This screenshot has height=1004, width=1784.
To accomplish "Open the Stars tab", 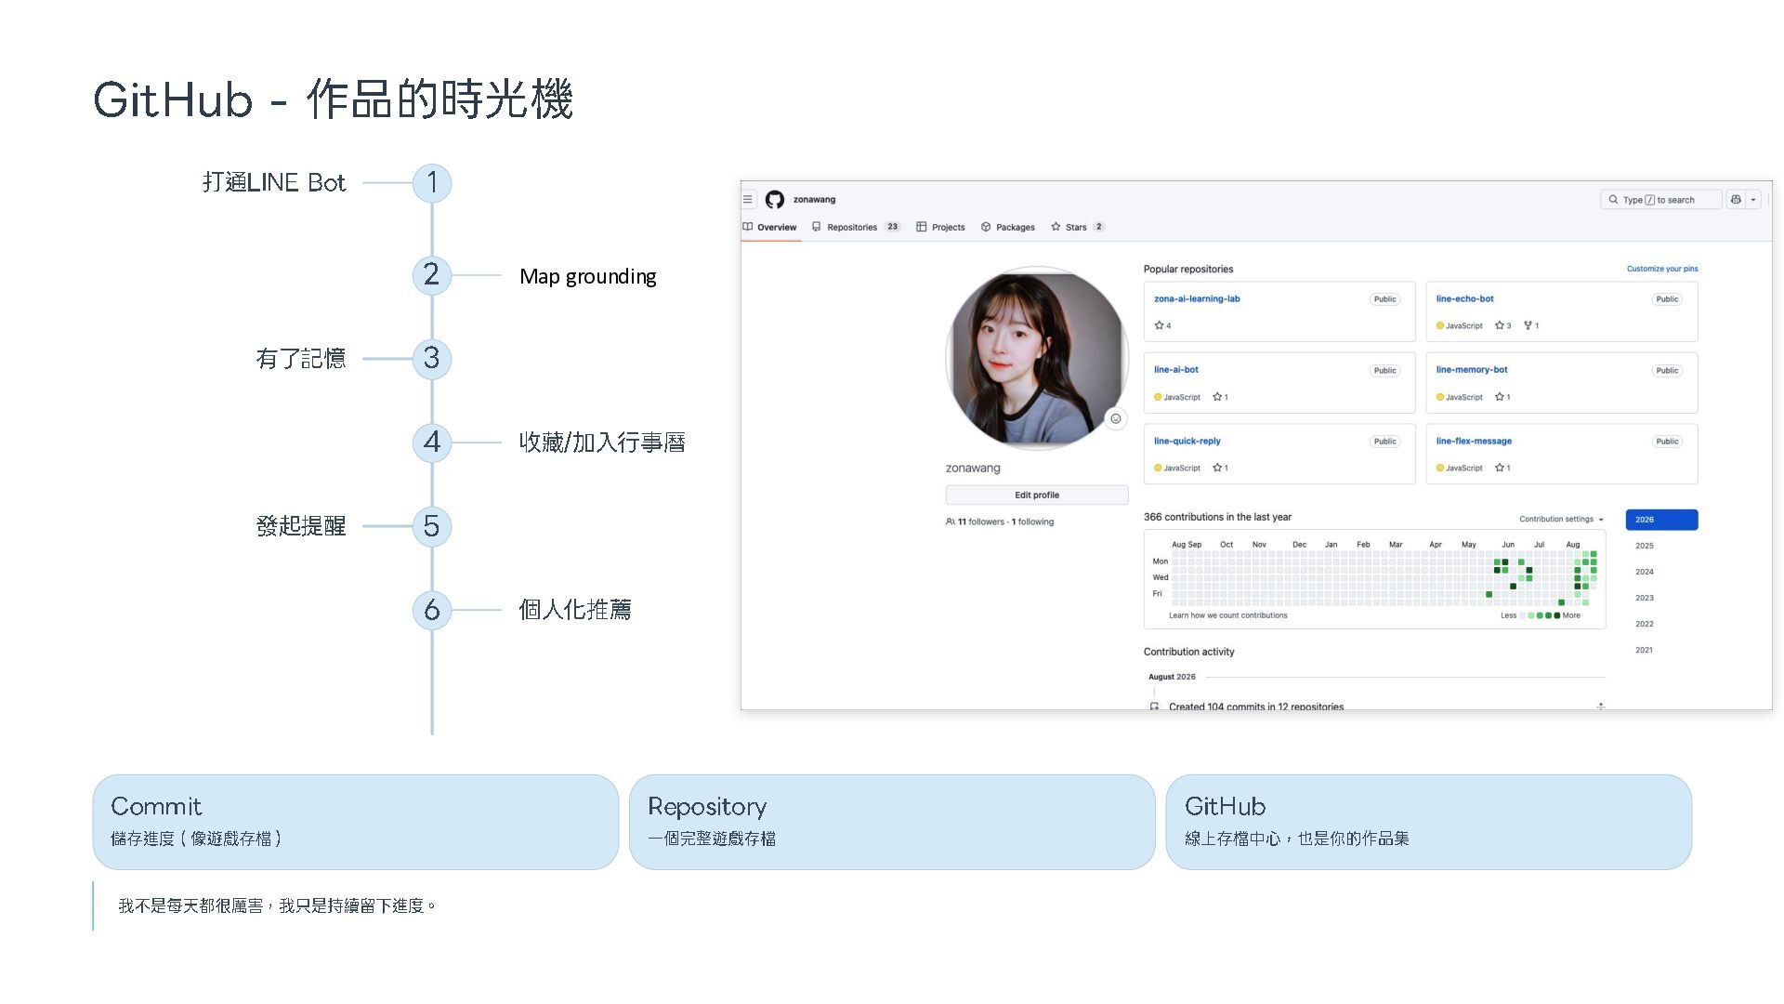I will 1078,227.
